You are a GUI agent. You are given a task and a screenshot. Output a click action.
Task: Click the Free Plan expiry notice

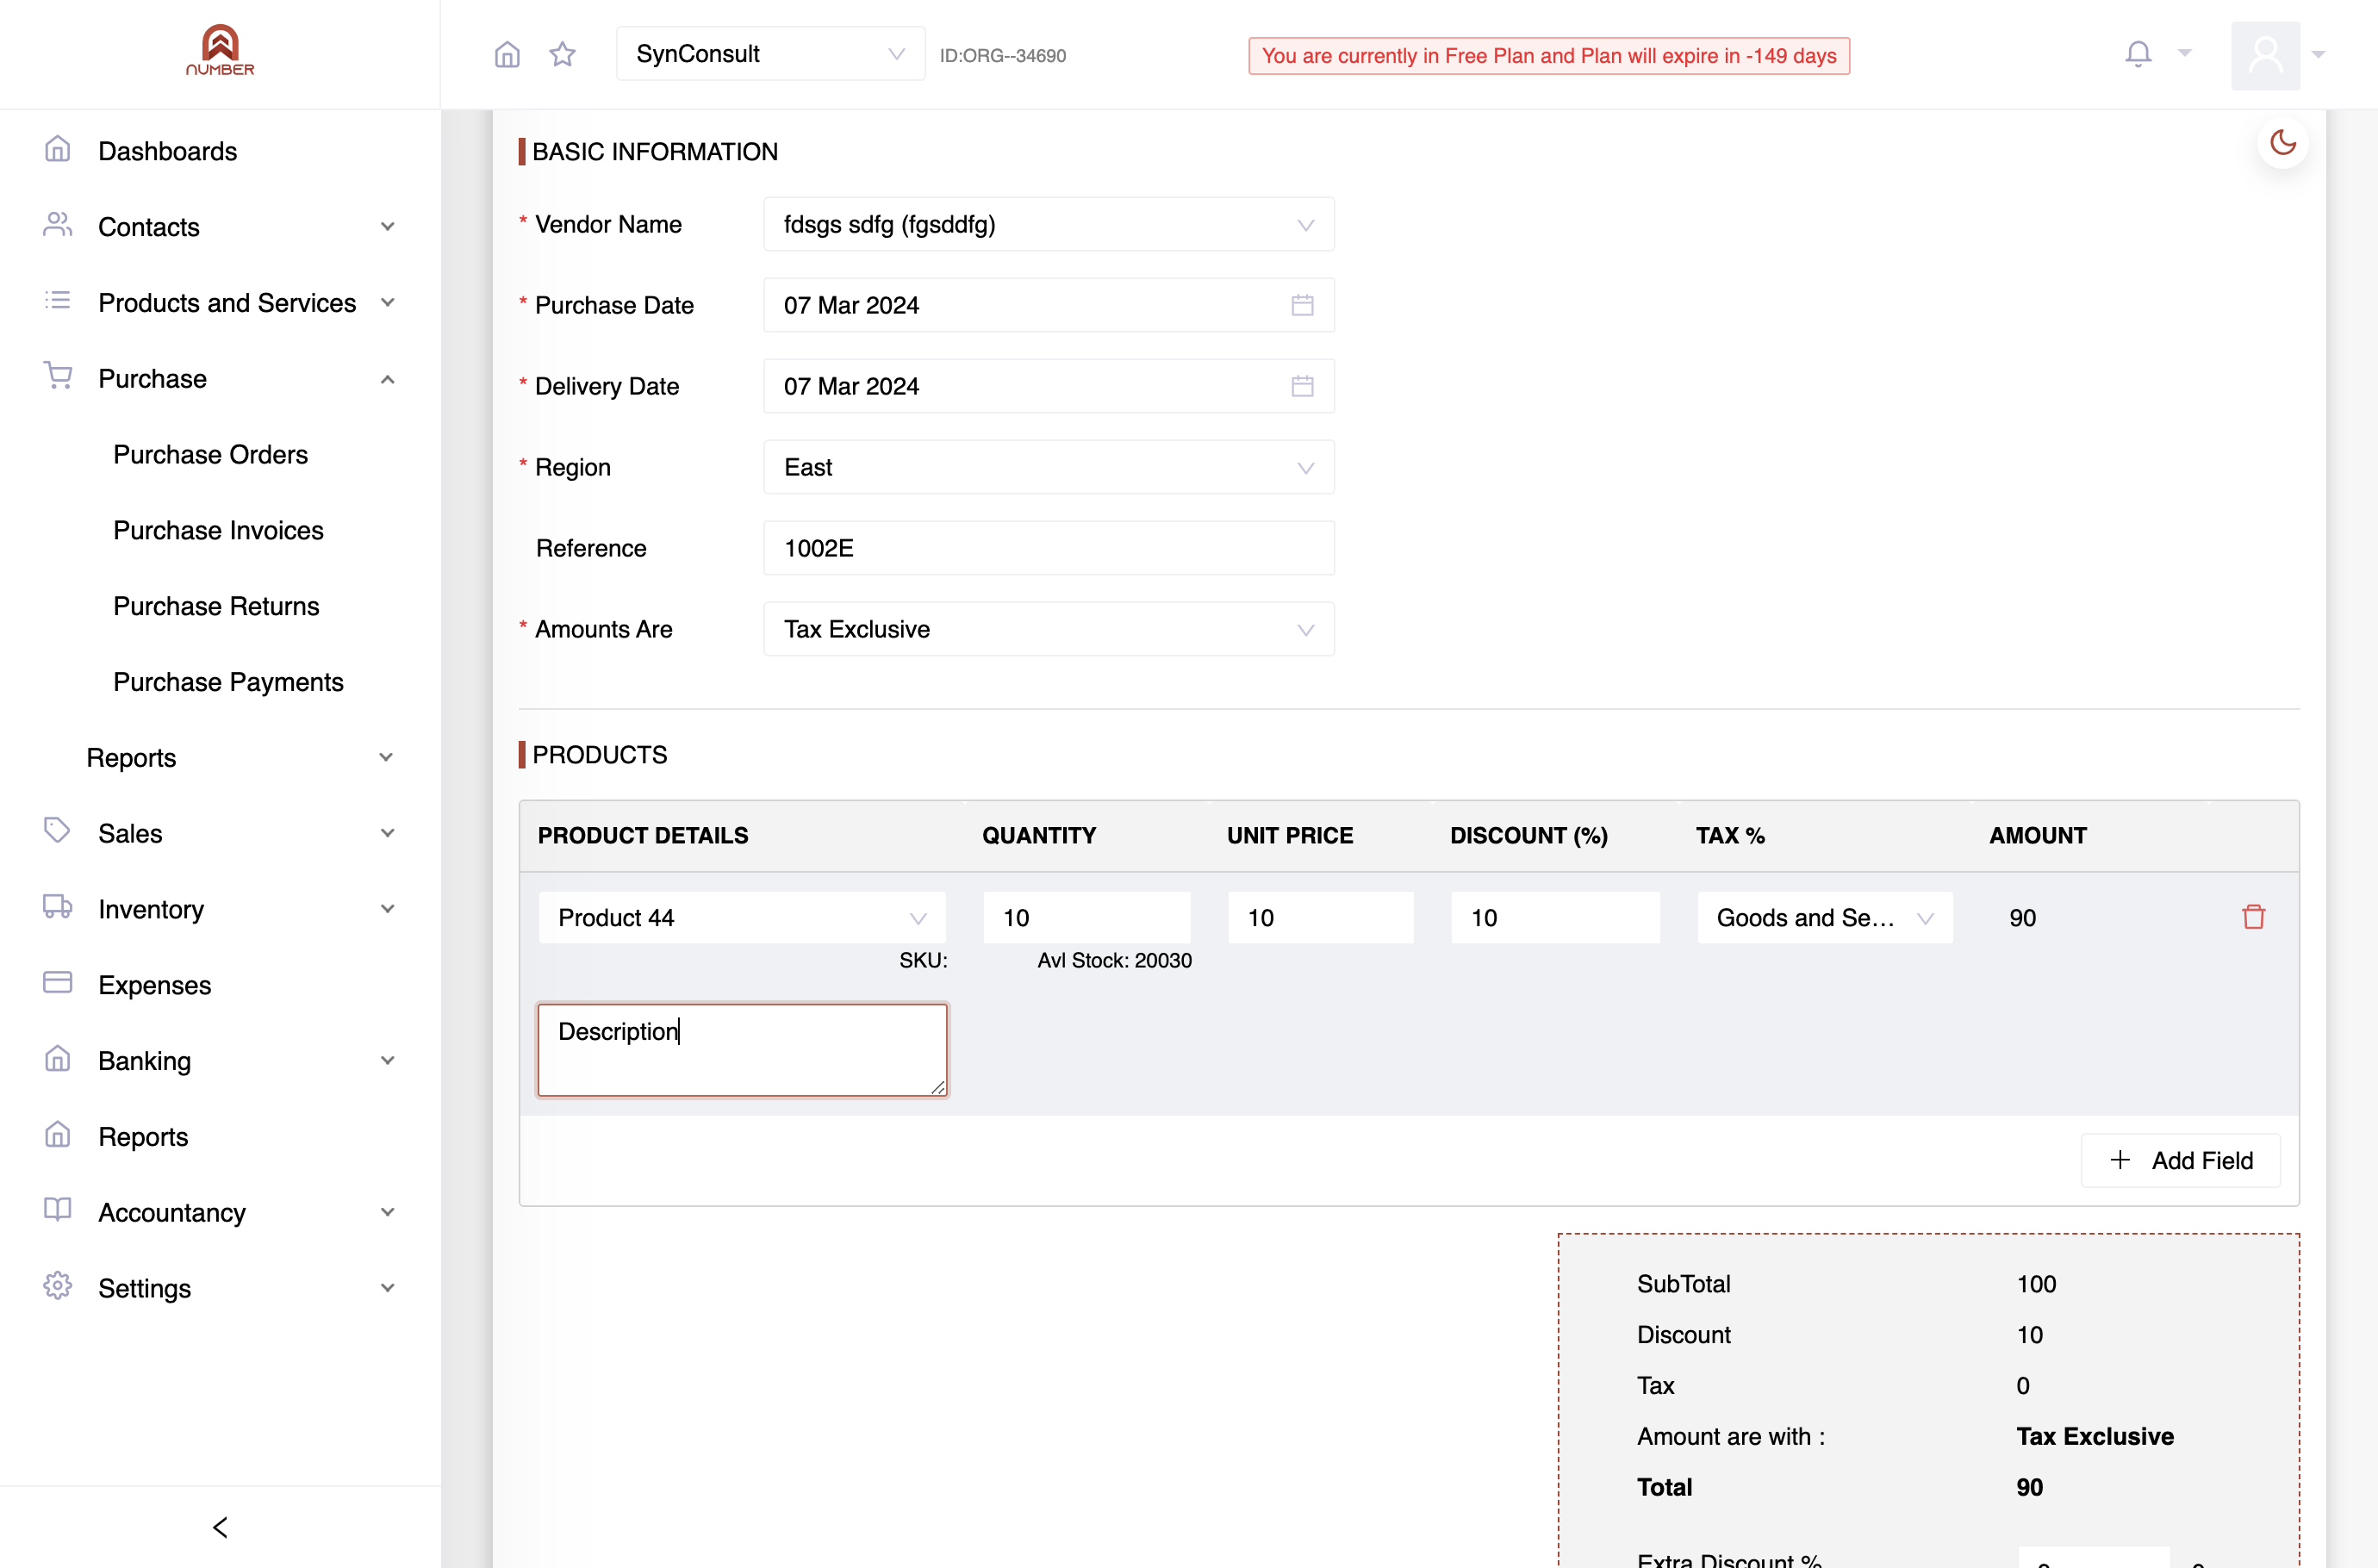[1549, 56]
